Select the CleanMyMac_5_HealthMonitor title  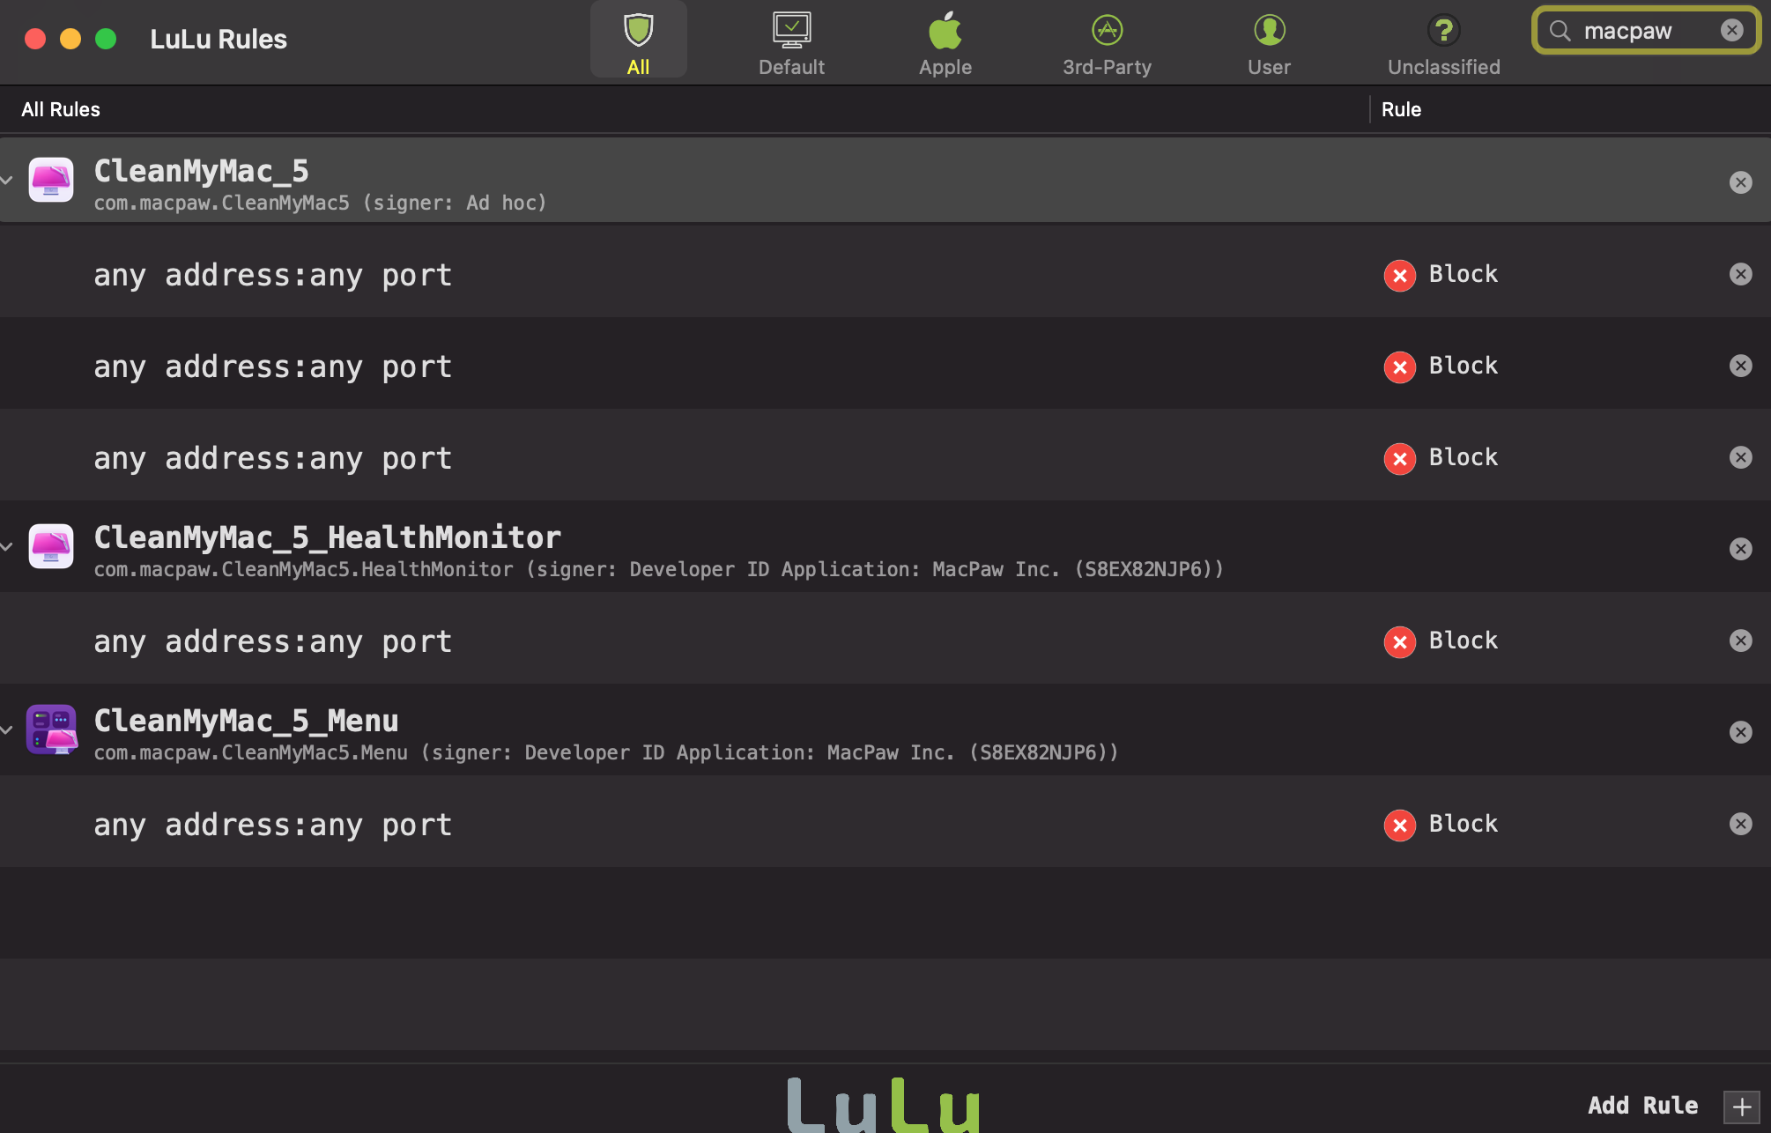[x=327, y=537]
